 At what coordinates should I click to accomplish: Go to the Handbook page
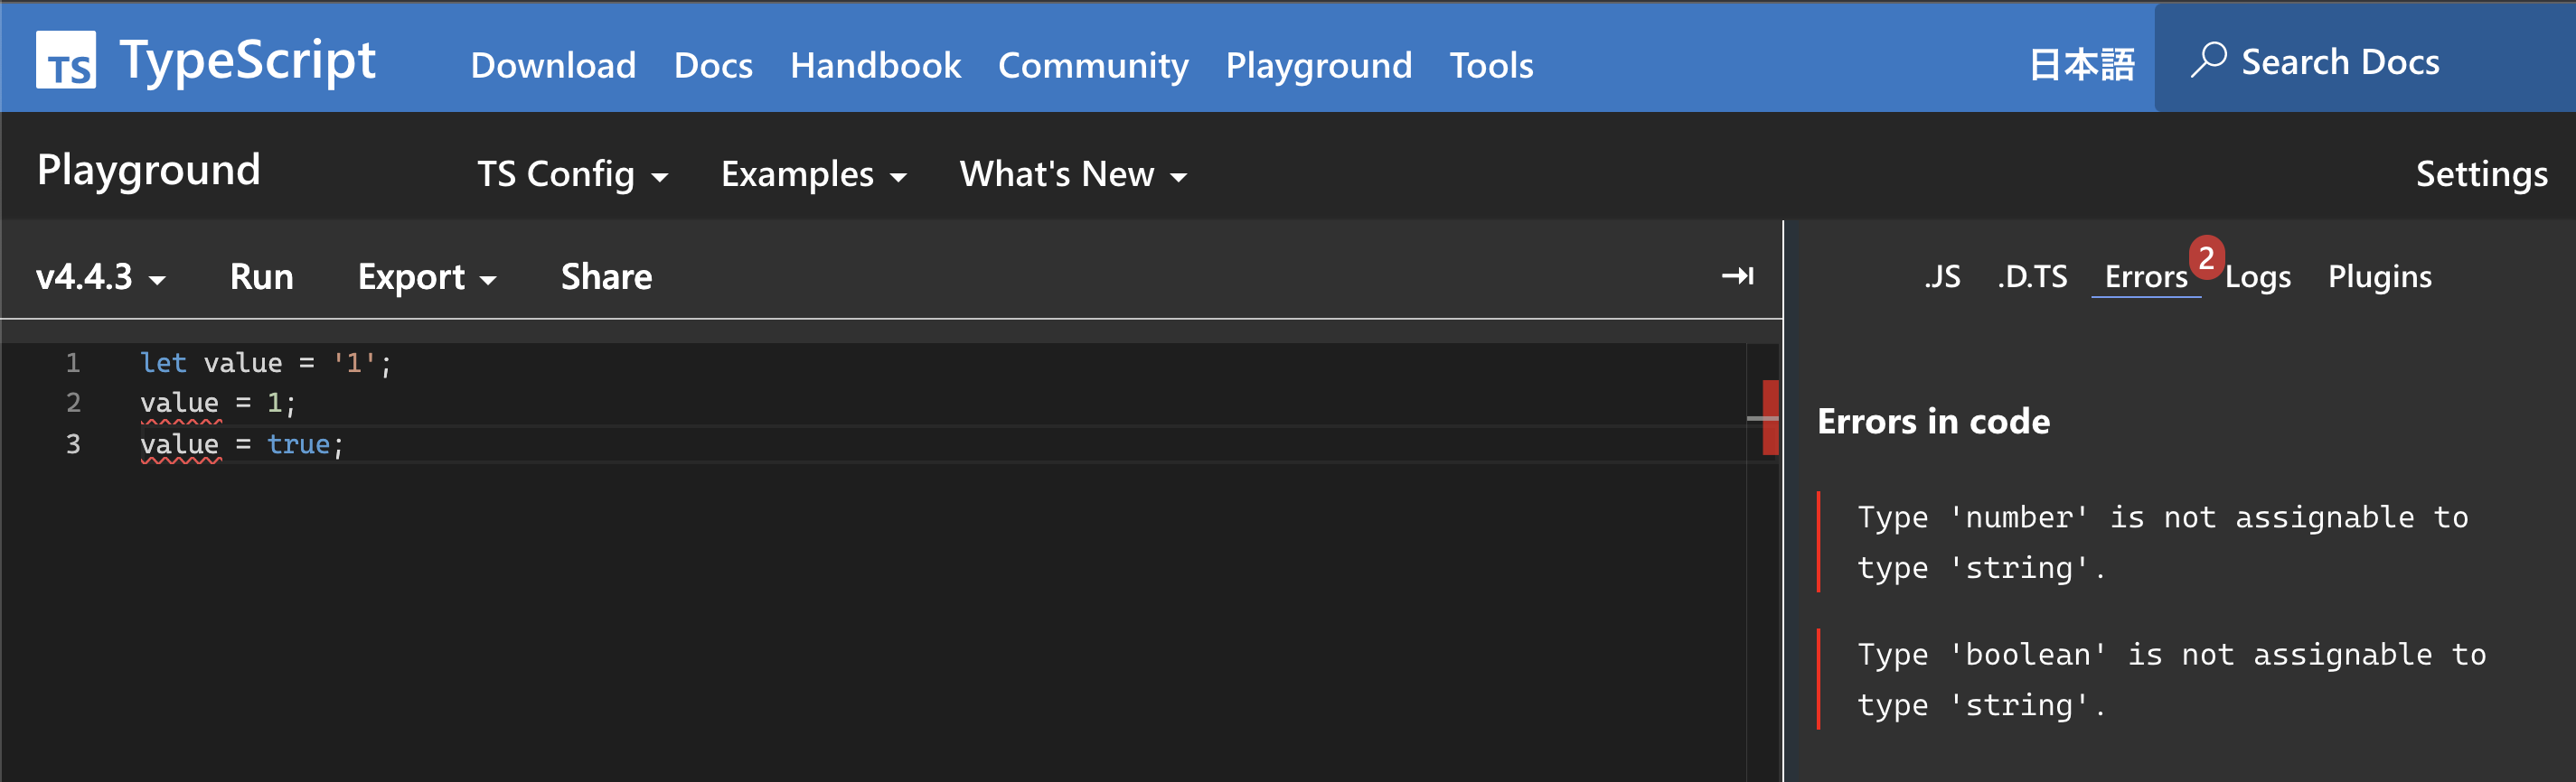[x=875, y=66]
